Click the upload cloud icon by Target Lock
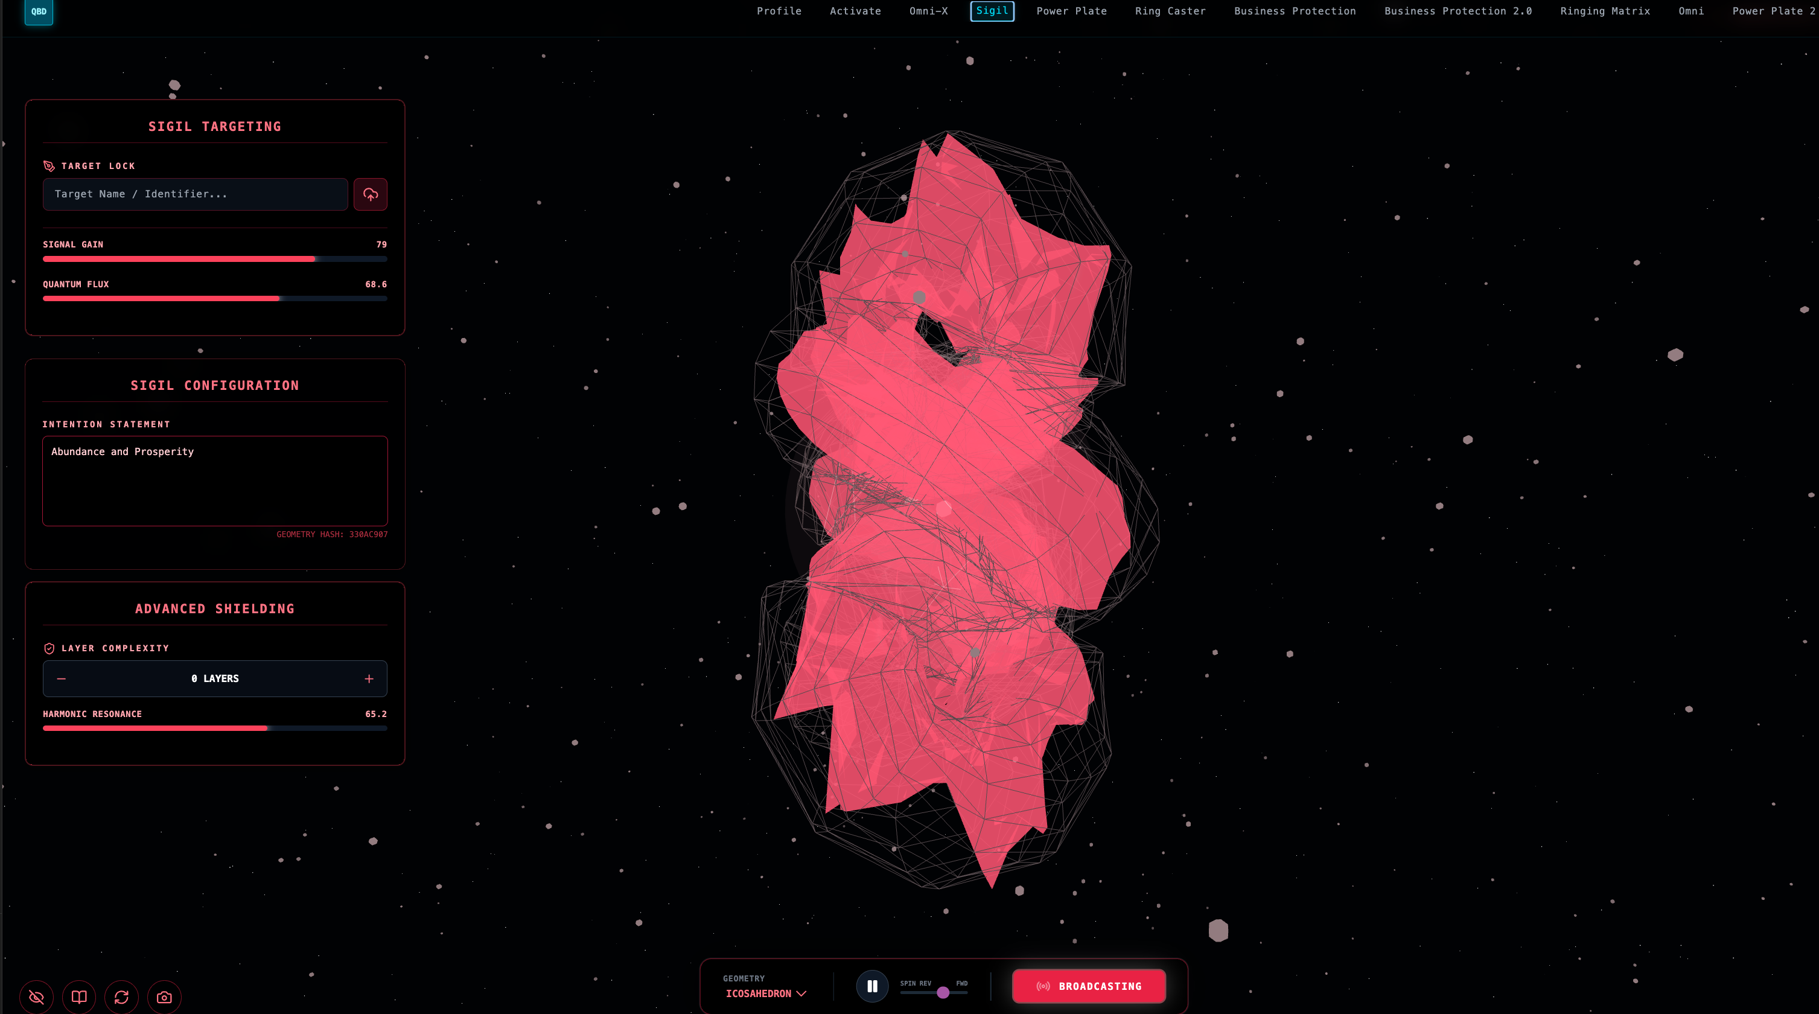 pyautogui.click(x=370, y=194)
